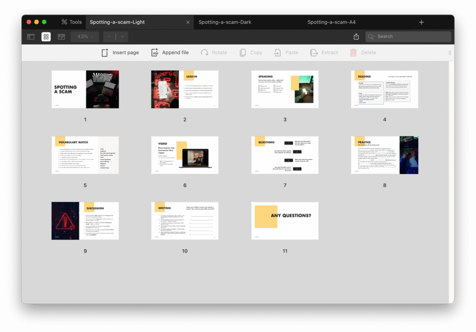This screenshot has width=476, height=332.
Task: Expand the search options magnifier dropdown
Action: pos(371,37)
